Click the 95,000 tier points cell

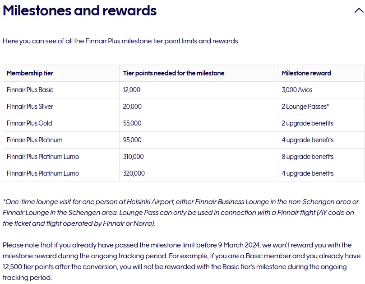(132, 140)
